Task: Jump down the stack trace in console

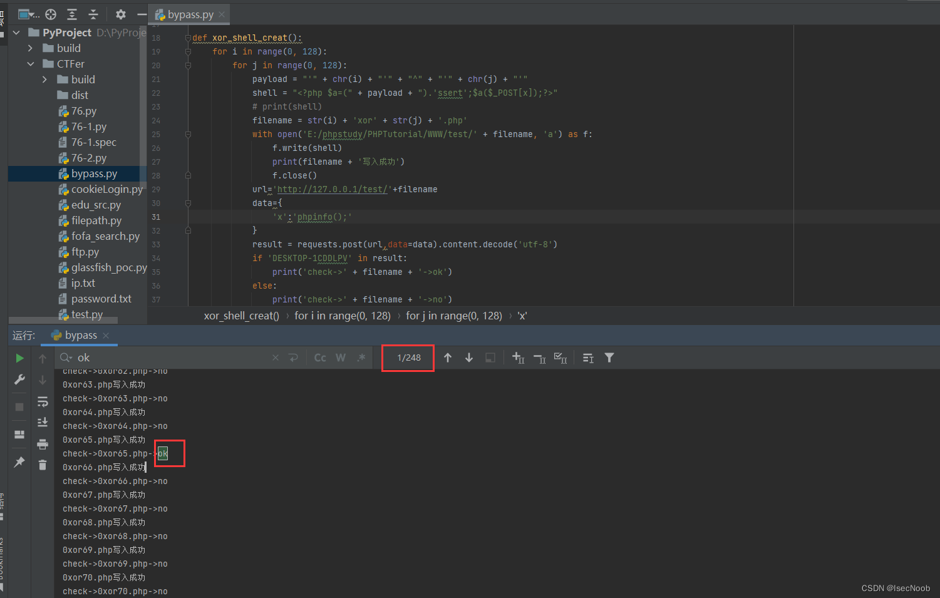Action: [43, 380]
